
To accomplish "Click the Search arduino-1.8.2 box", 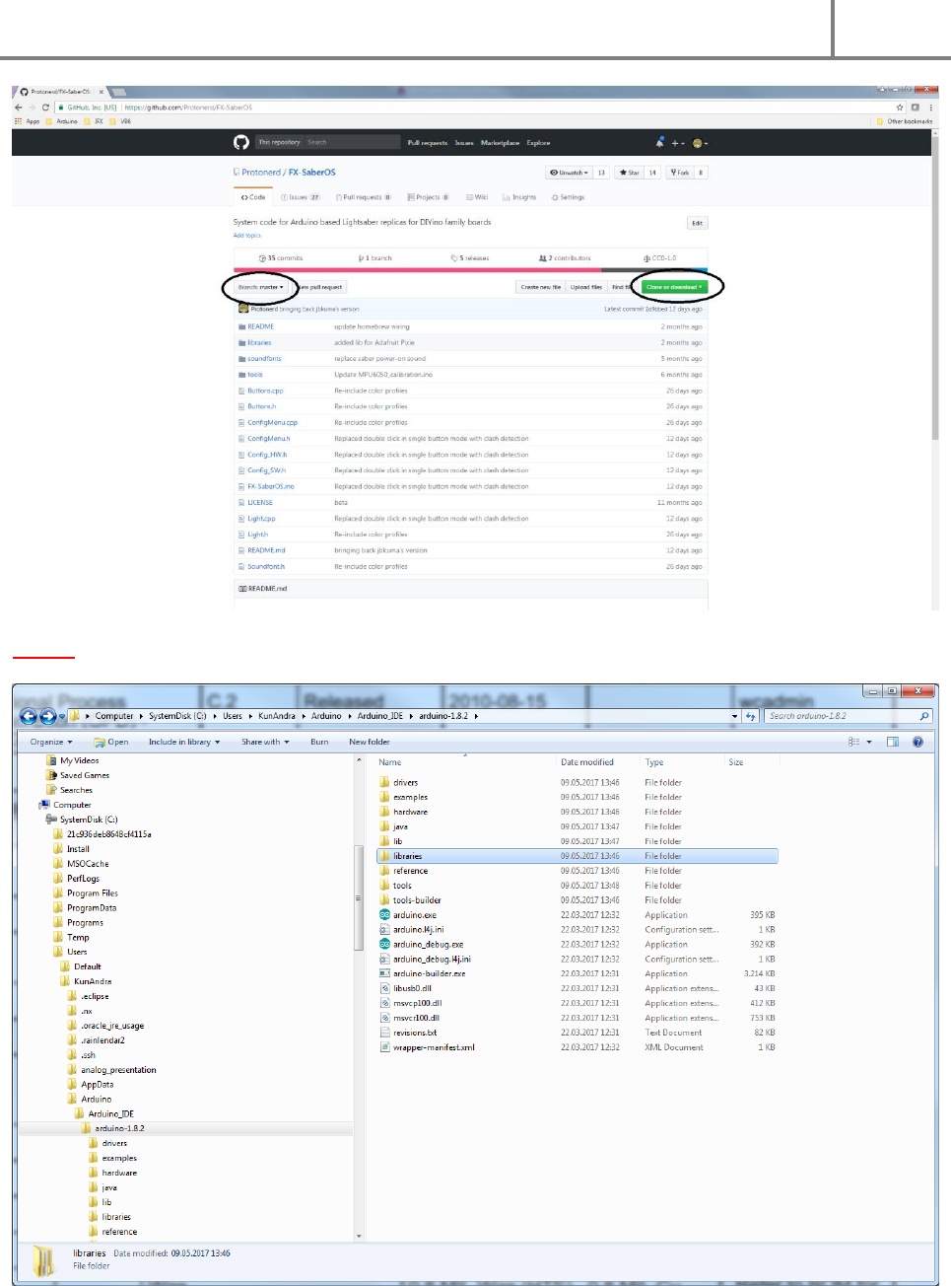I will 849,716.
